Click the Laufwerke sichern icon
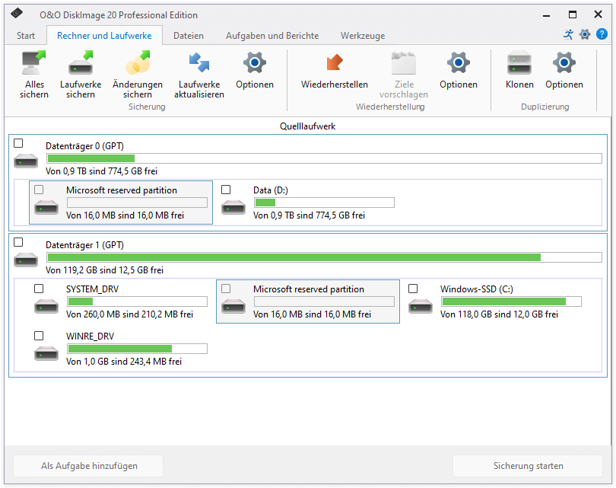 coord(81,63)
